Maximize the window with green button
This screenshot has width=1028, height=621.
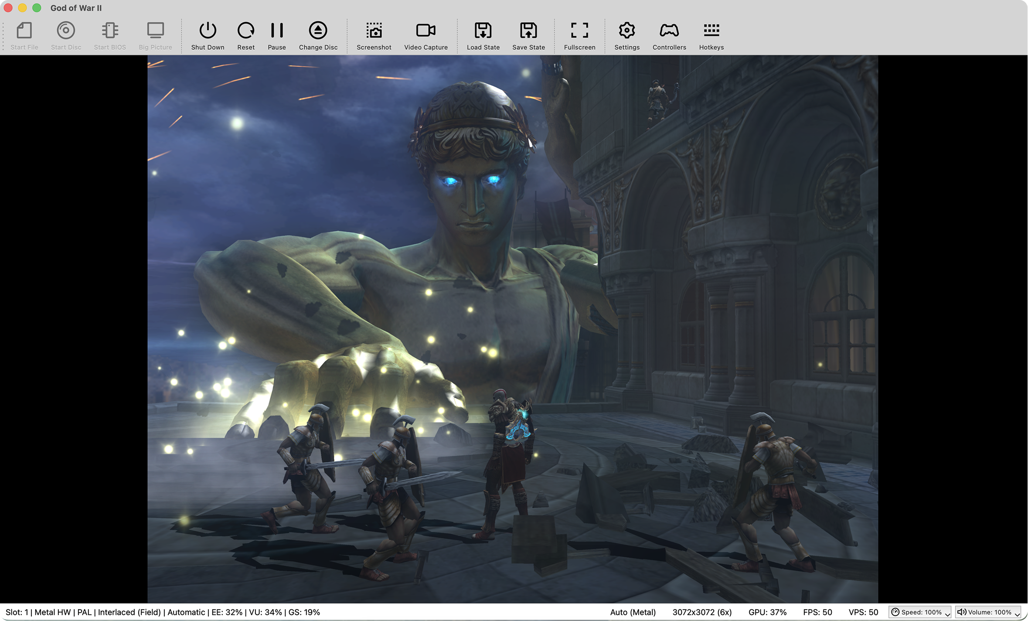click(x=37, y=8)
